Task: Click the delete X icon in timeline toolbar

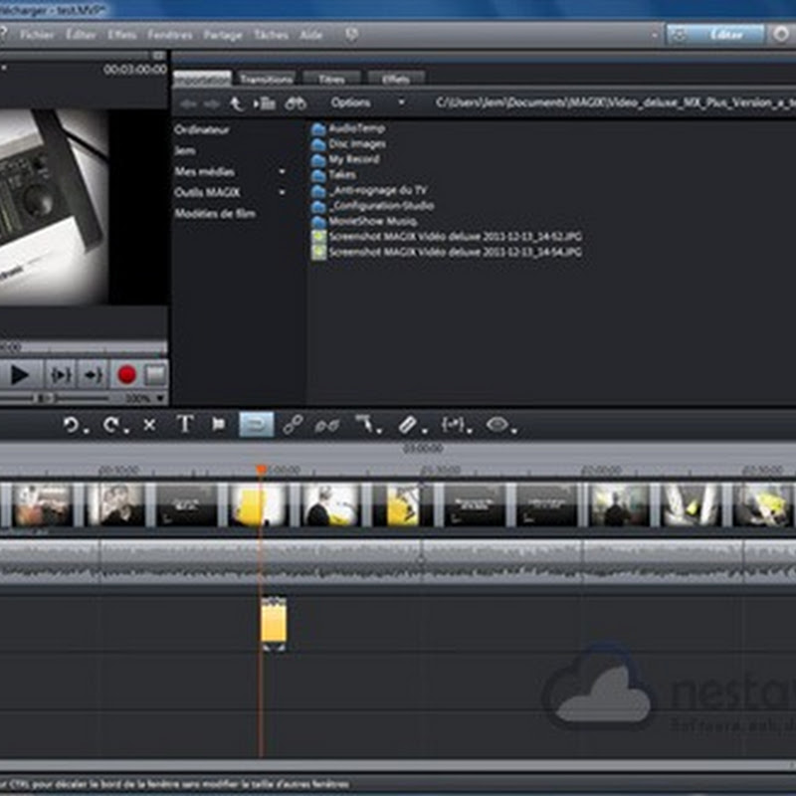Action: tap(149, 425)
